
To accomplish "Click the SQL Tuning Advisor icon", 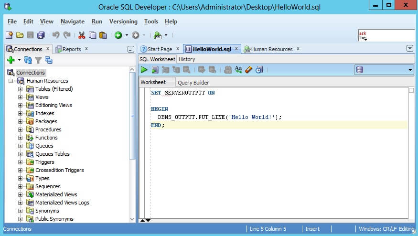I will click(x=186, y=70).
